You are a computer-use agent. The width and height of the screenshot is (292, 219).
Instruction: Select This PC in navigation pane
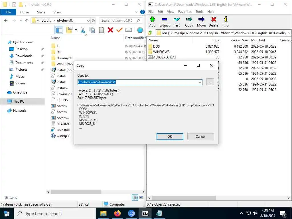(x=19, y=102)
